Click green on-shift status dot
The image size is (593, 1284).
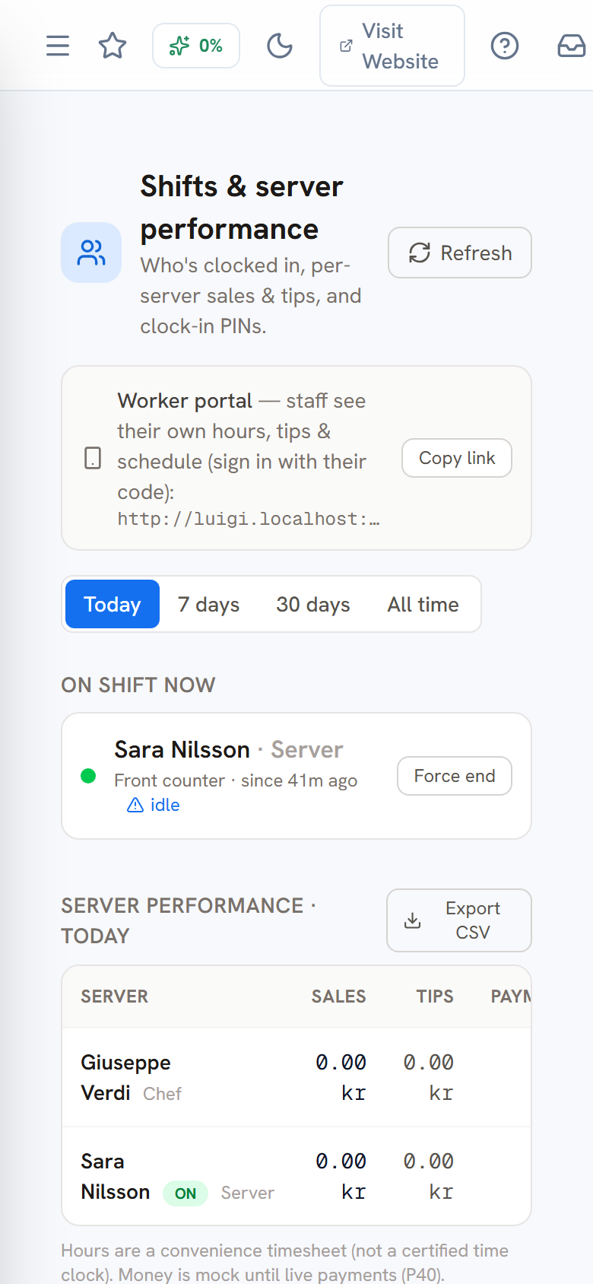(x=88, y=776)
